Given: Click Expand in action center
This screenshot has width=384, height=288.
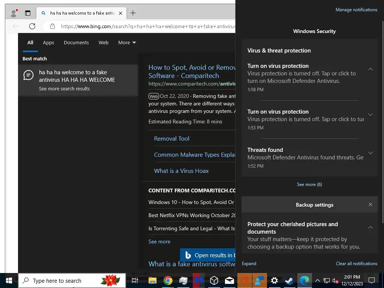Looking at the screenshot, I should click(249, 264).
